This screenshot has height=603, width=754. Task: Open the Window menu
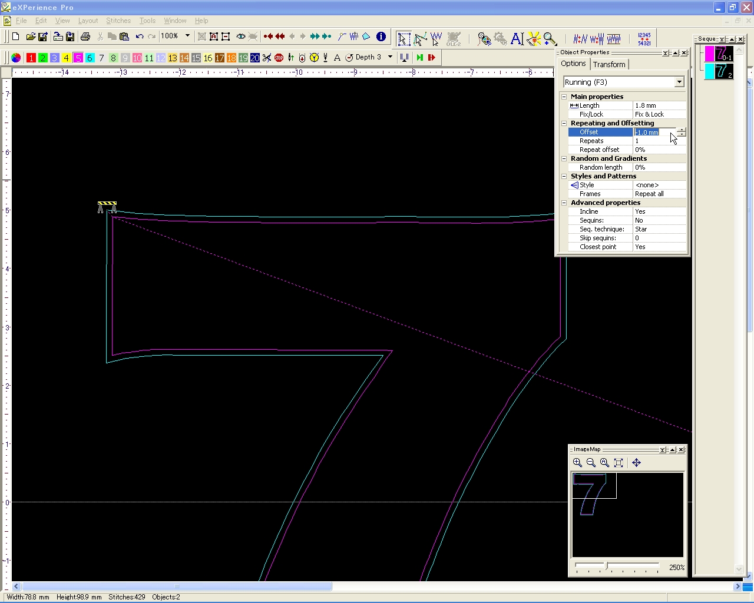pyautogui.click(x=175, y=21)
